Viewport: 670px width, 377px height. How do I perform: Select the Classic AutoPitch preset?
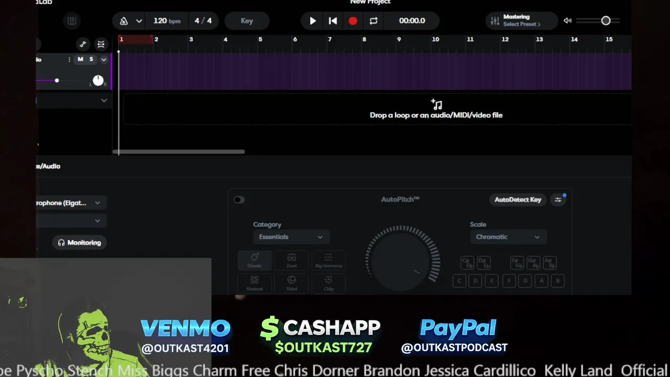click(254, 260)
